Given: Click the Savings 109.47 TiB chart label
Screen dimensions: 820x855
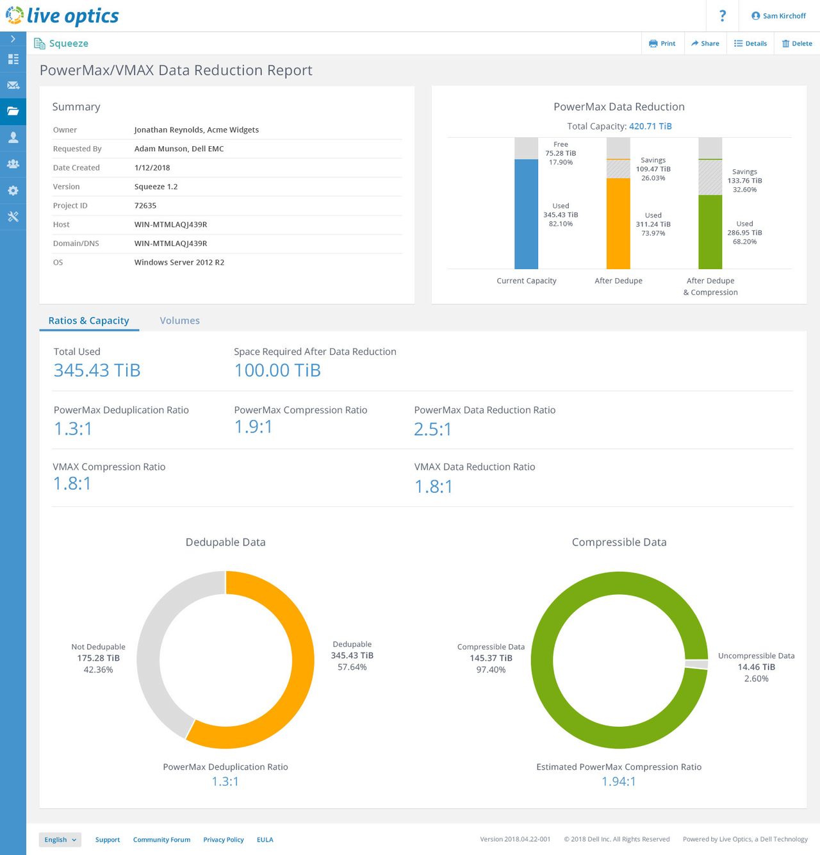Looking at the screenshot, I should click(x=653, y=169).
